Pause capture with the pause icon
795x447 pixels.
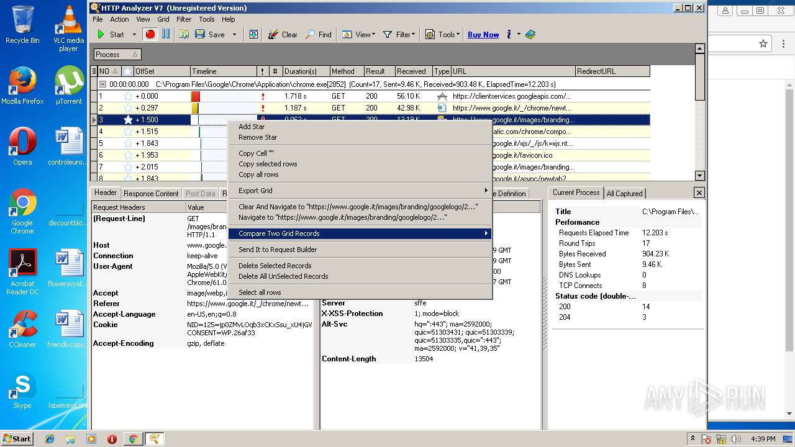coord(166,35)
